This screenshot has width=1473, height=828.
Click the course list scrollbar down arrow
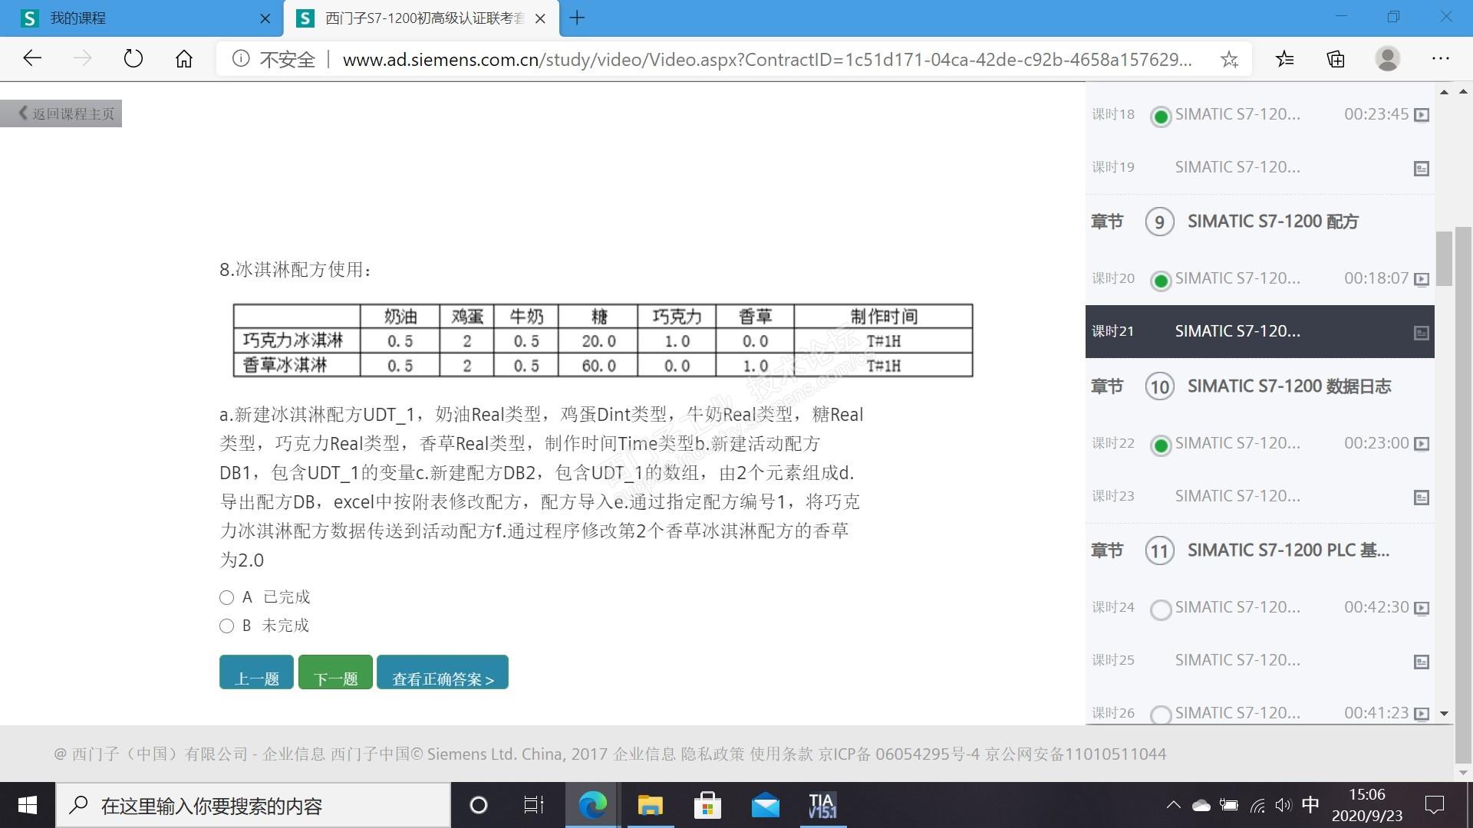point(1444,713)
